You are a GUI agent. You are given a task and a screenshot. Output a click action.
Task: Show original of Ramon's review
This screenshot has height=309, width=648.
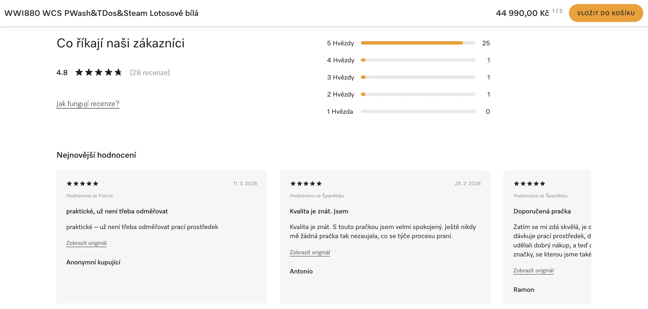533,271
